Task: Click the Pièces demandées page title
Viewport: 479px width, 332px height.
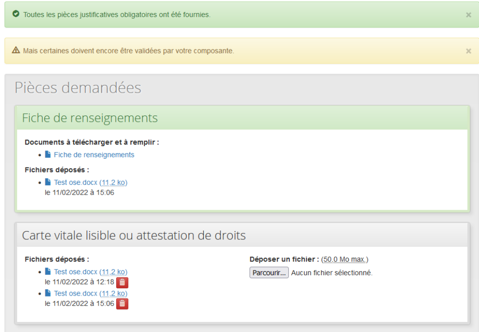Action: point(78,87)
